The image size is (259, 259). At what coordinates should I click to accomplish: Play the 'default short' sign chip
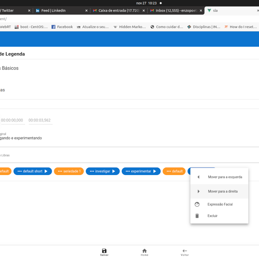click(x=46, y=171)
